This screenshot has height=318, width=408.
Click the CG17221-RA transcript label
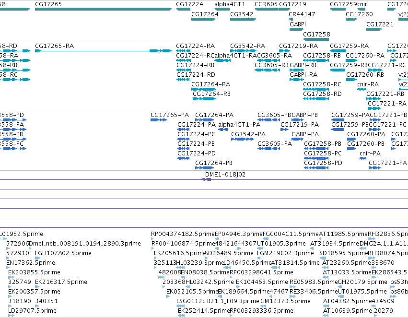click(387, 104)
